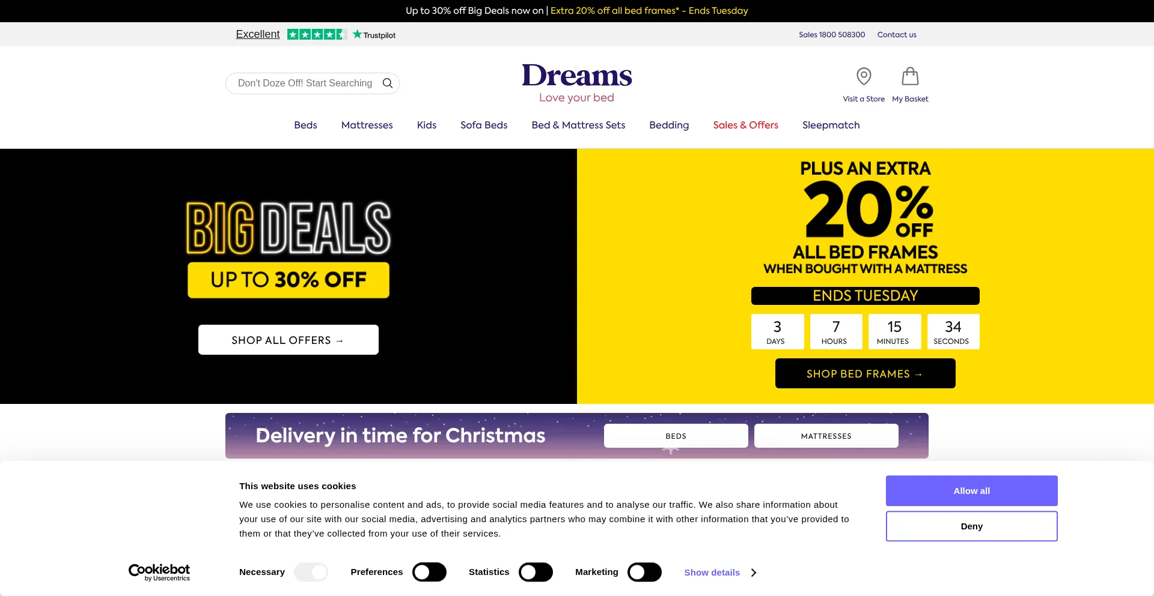1154x596 pixels.
Task: Toggle the Preferences cookie switch
Action: click(x=429, y=572)
